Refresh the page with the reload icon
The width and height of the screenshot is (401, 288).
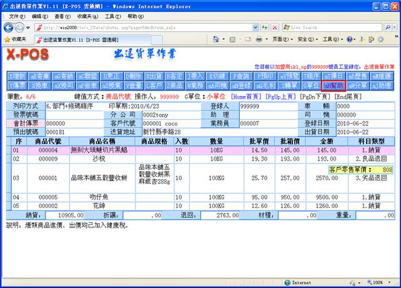pos(264,27)
